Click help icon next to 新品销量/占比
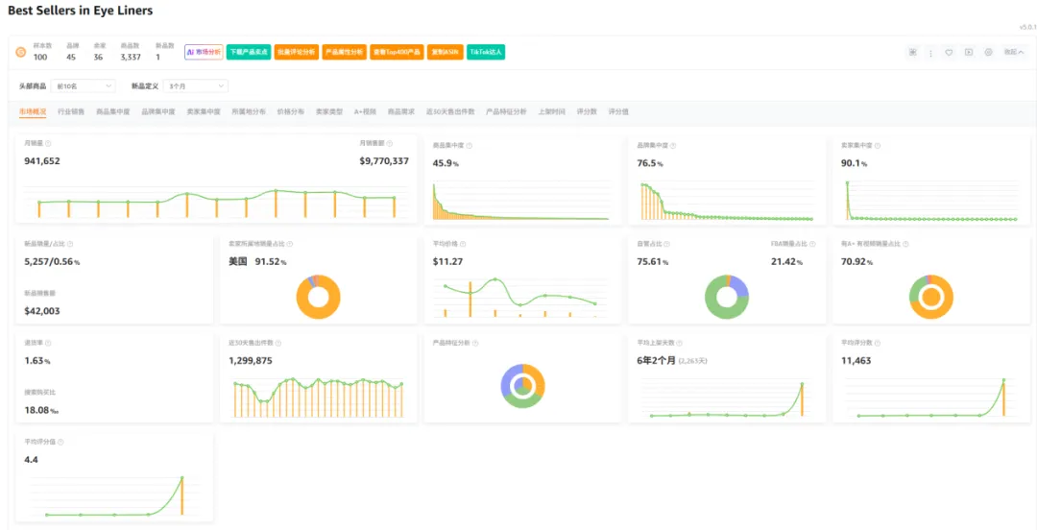Viewport: 1037px width, 530px height. [x=70, y=244]
